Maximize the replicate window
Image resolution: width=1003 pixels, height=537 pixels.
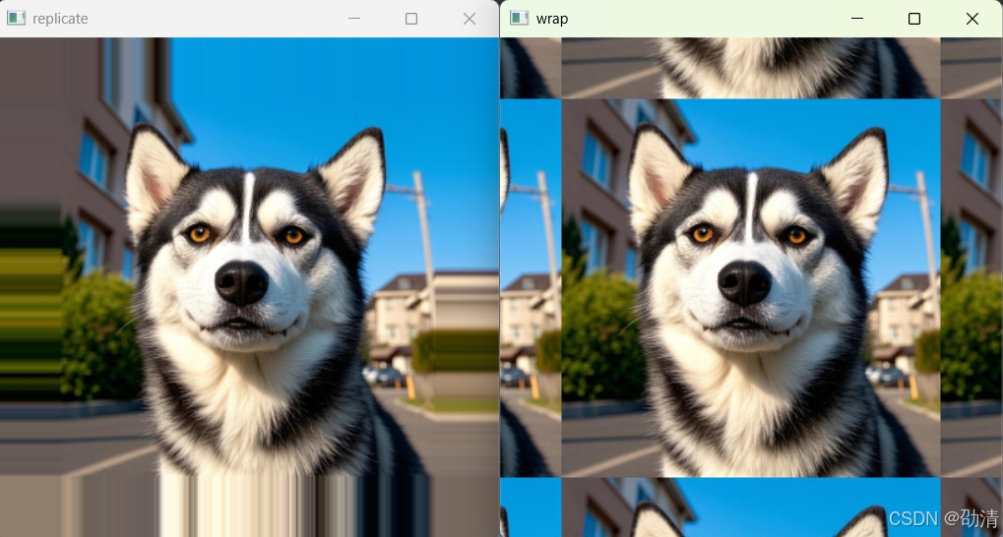pos(411,19)
